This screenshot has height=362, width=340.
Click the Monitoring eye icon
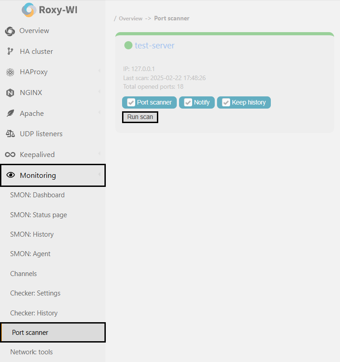(10, 175)
